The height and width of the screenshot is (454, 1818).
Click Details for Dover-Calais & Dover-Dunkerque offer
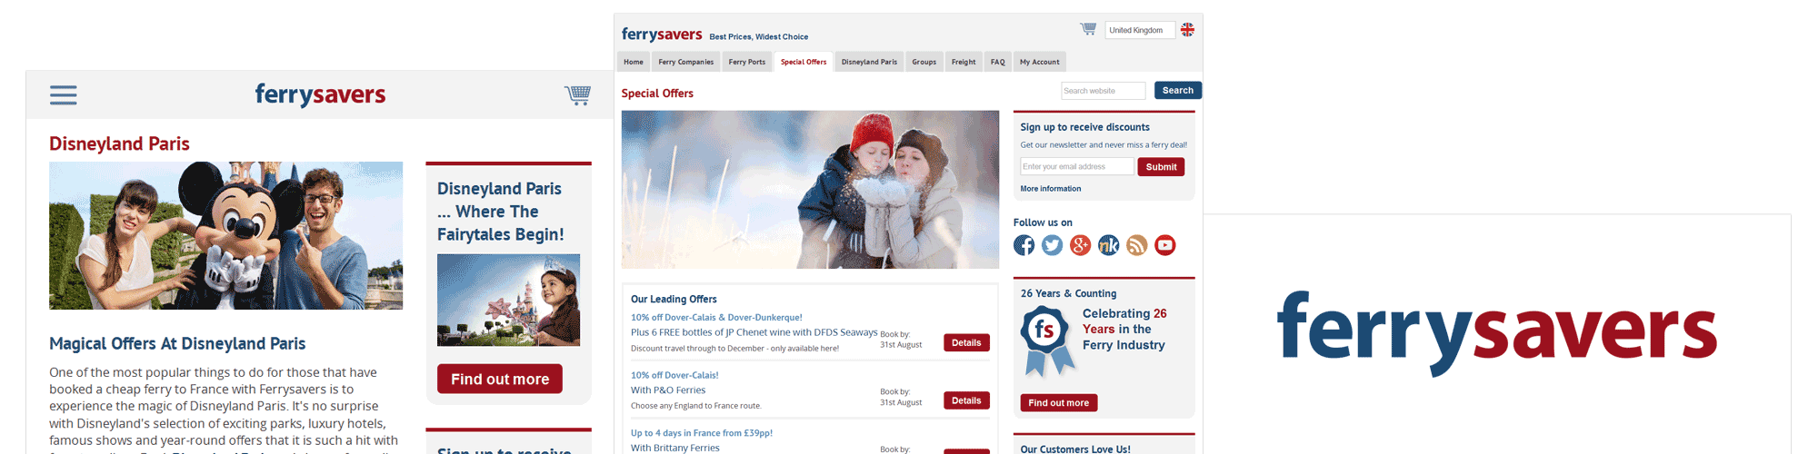coord(966,342)
